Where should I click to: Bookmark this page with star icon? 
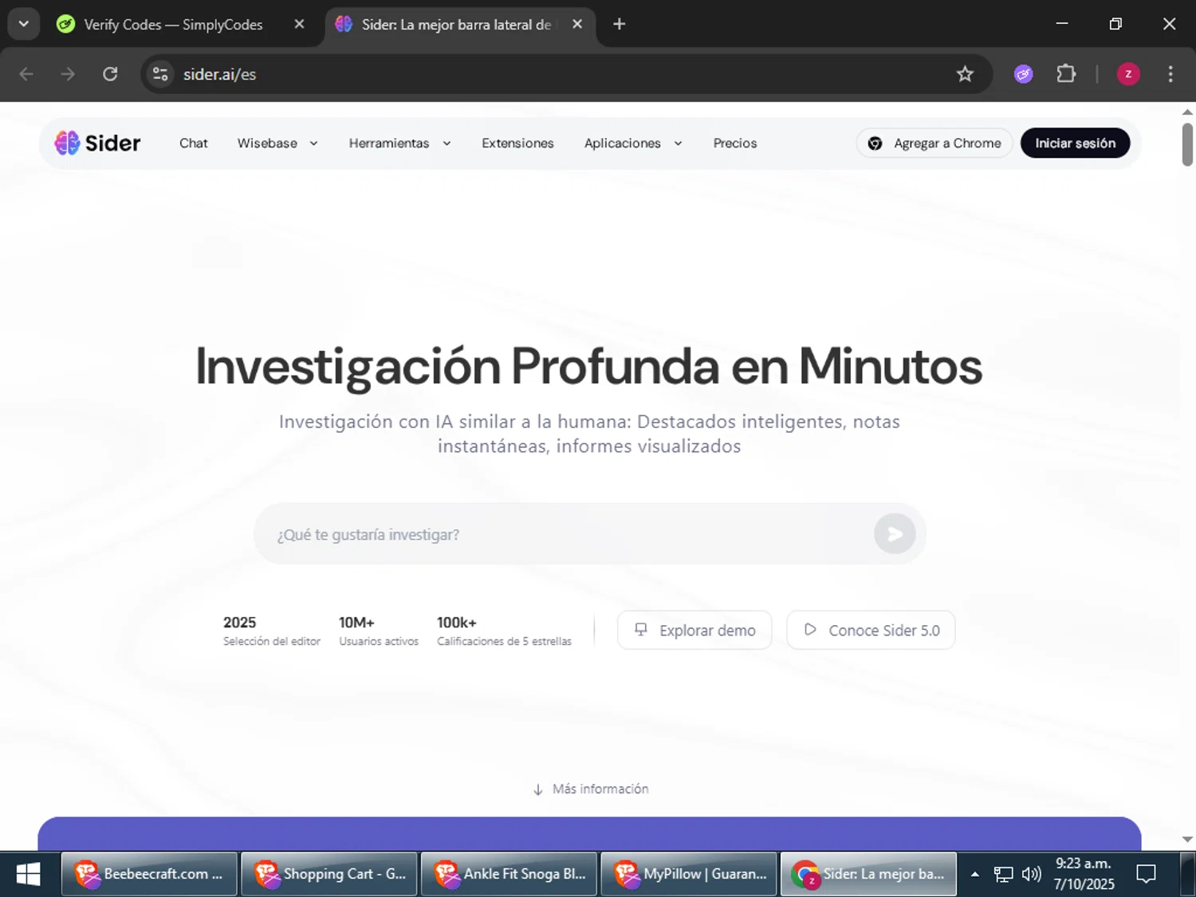(x=965, y=74)
